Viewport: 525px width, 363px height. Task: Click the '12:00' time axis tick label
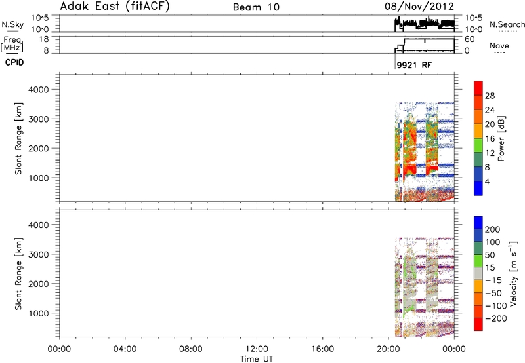click(x=257, y=349)
